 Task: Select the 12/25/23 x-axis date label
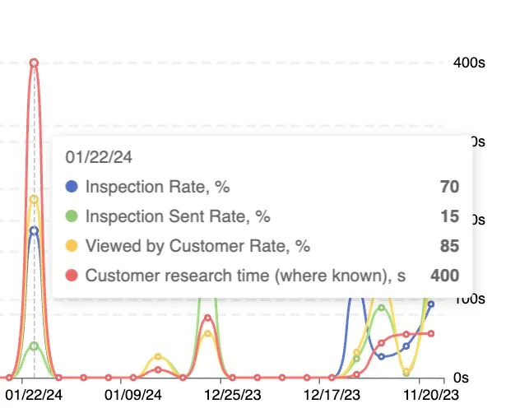click(x=223, y=395)
